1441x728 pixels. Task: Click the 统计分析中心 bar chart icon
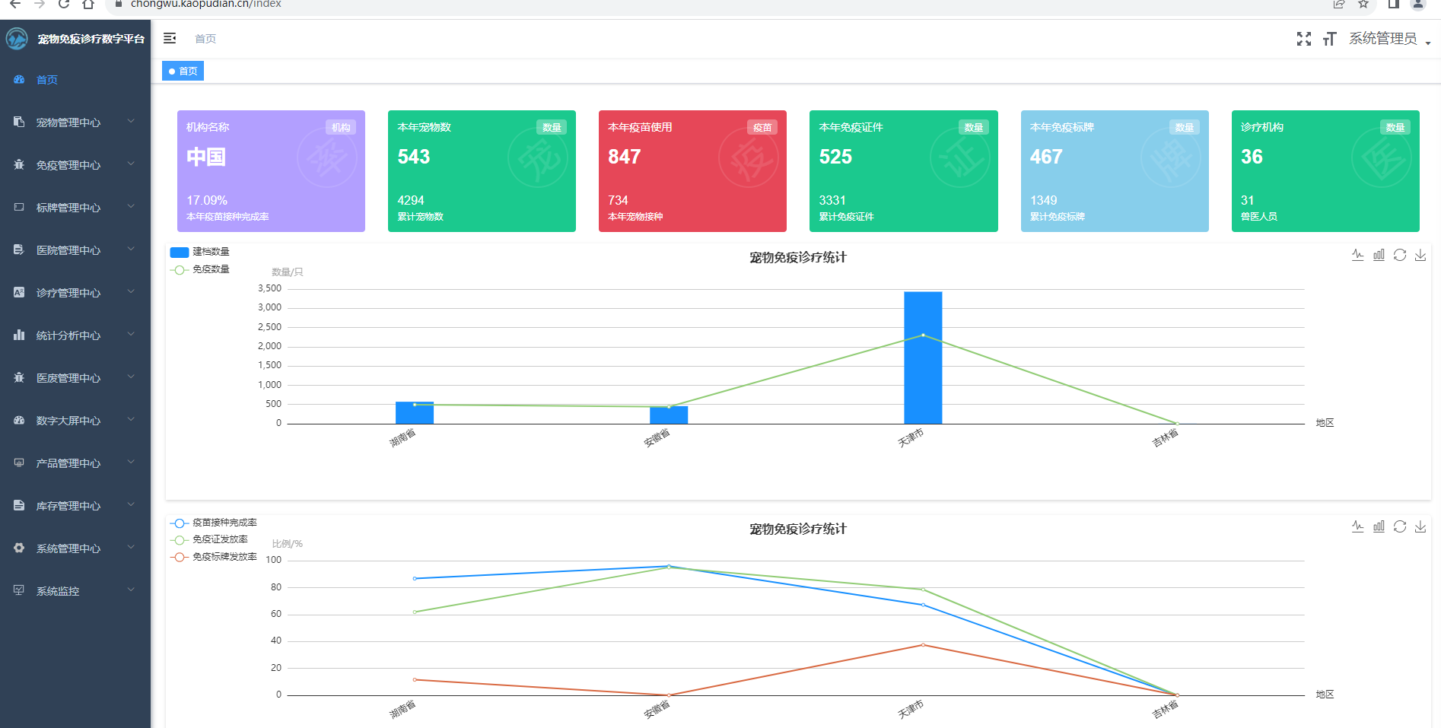click(x=19, y=335)
